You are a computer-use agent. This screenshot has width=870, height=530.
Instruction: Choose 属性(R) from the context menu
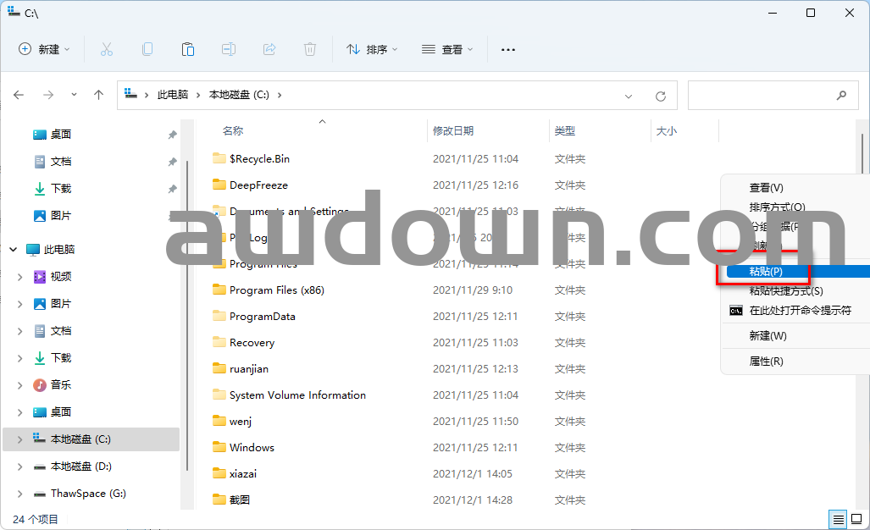click(x=766, y=361)
